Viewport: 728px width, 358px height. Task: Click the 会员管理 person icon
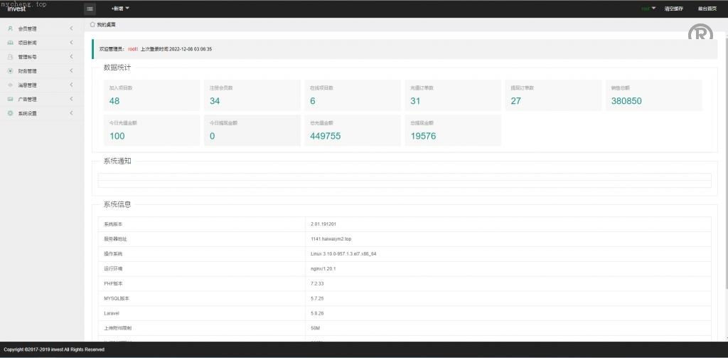(x=10, y=28)
